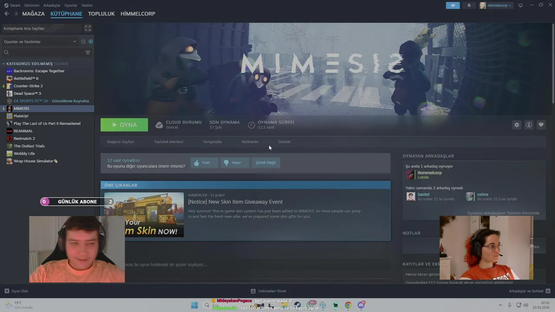Image resolution: width=555 pixels, height=312 pixels.
Task: Open the notifications bell
Action: coord(469,5)
